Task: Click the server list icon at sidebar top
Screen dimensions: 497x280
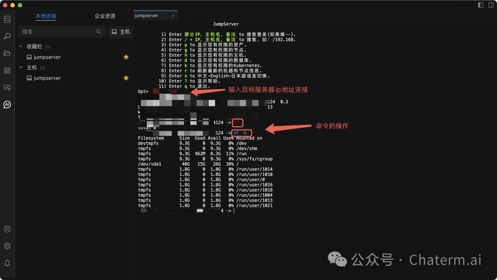Action: [x=7, y=19]
